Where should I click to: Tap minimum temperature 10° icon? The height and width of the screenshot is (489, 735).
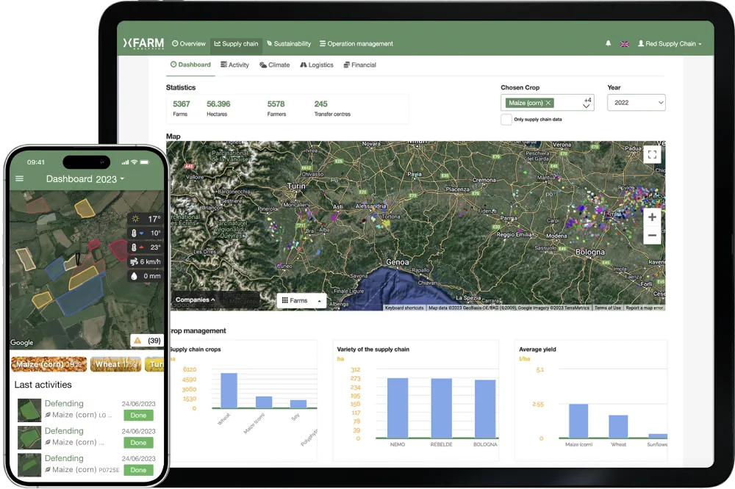[135, 233]
